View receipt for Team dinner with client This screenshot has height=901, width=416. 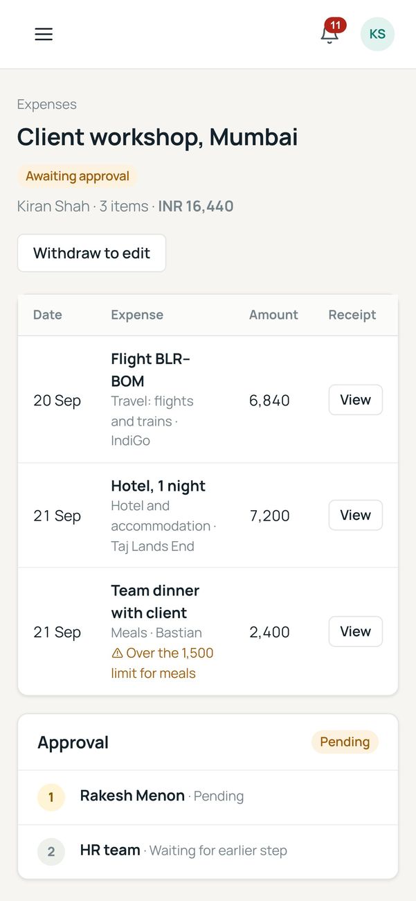tap(355, 631)
